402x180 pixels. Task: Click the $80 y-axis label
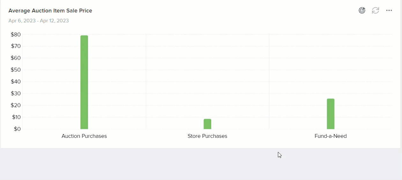pyautogui.click(x=16, y=34)
